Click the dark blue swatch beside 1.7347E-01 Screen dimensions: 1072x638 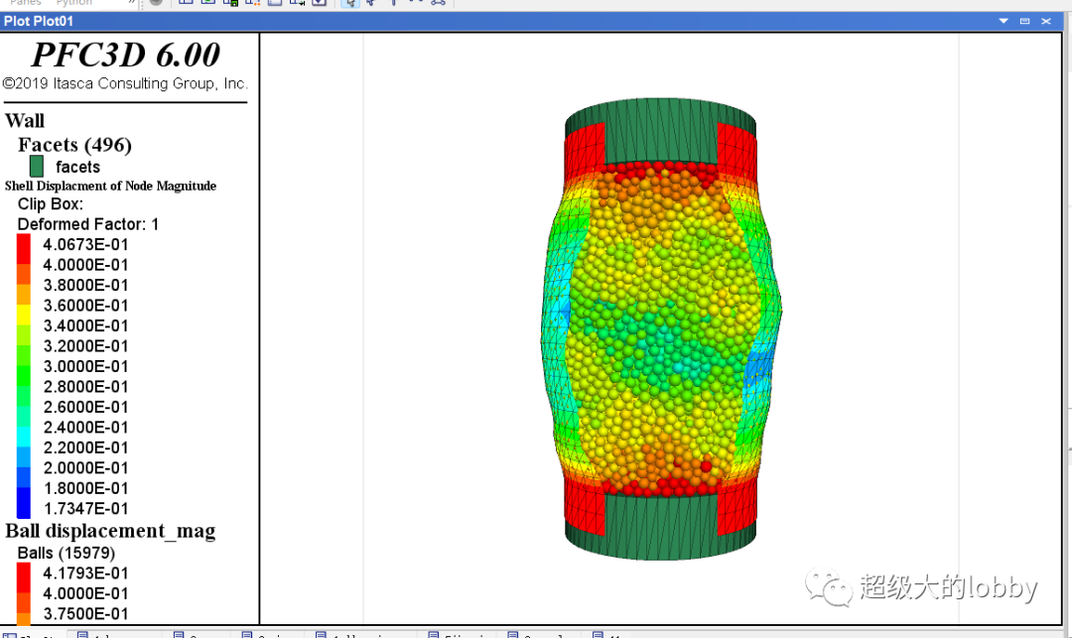(24, 503)
